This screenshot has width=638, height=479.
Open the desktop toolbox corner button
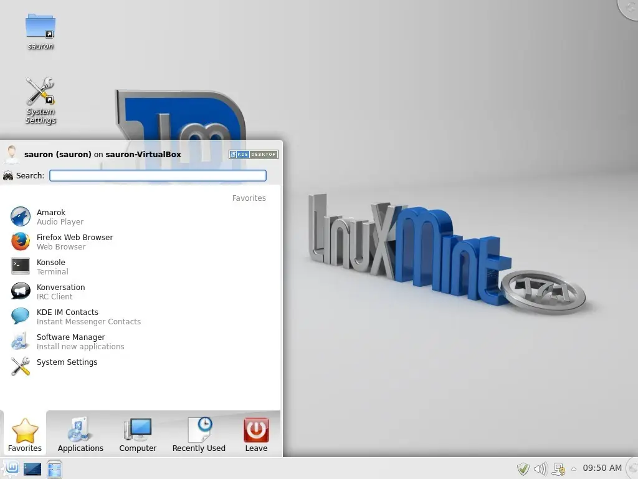[629, 7]
